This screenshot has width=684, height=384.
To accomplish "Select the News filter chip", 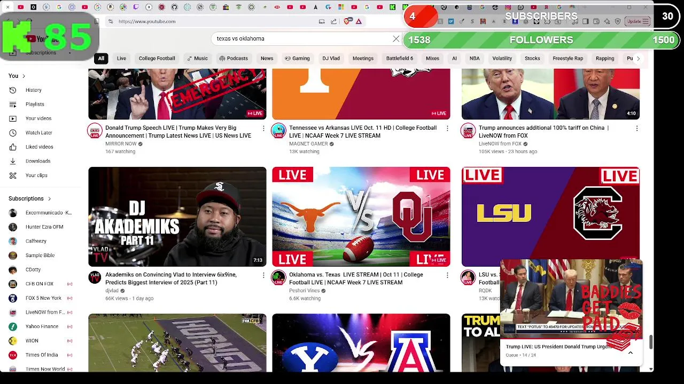I will tap(267, 59).
